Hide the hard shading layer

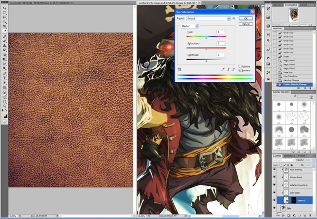[274, 169]
